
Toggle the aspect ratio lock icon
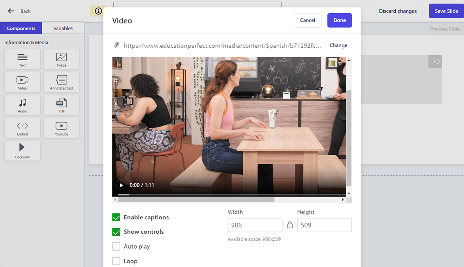pos(290,225)
